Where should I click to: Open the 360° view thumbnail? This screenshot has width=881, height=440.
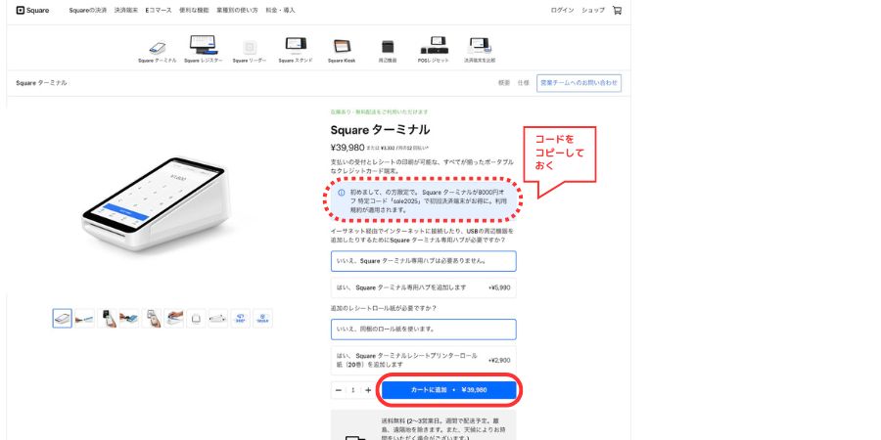coord(241,318)
